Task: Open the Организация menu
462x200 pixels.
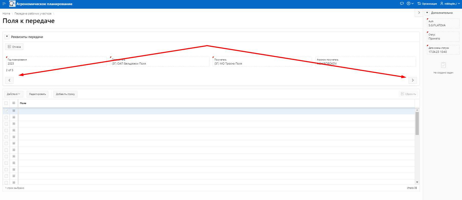Action: click(x=427, y=4)
